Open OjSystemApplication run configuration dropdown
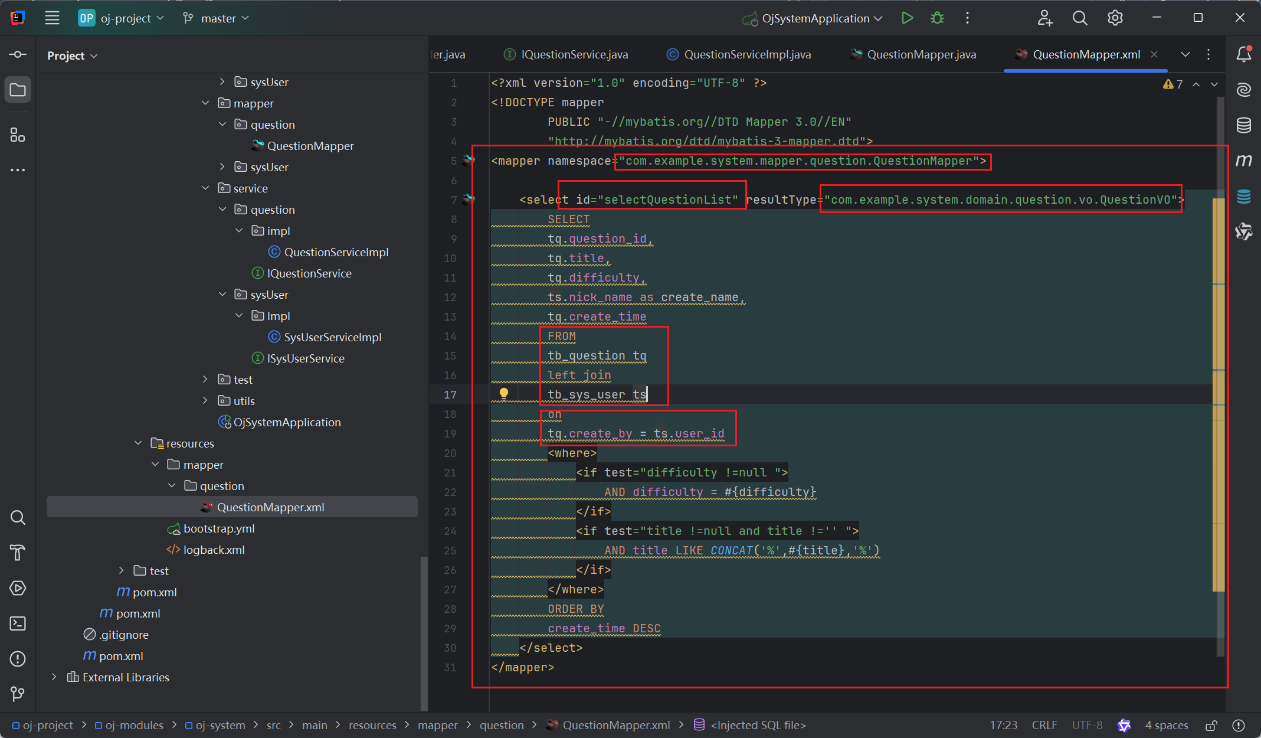Screen dimensions: 1261x738 click(x=813, y=18)
